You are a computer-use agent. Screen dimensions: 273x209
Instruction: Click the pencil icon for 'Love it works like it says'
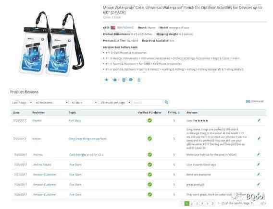pyautogui.click(x=259, y=164)
